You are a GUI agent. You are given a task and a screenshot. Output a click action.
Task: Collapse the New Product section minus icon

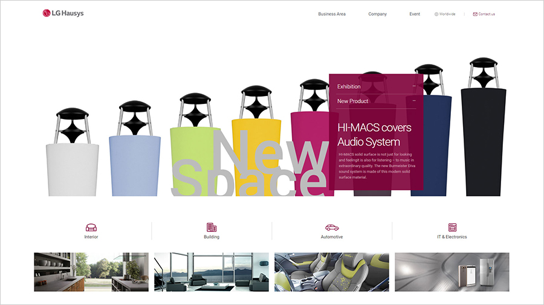[x=414, y=100]
